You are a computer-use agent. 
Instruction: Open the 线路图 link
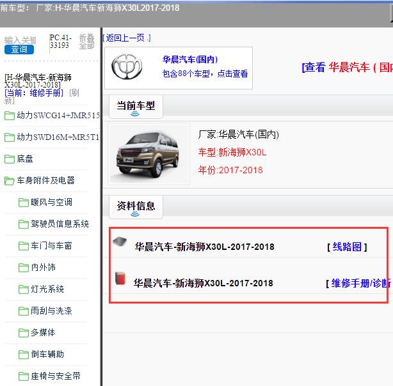point(347,247)
